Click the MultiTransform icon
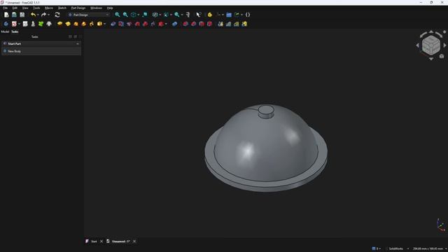The image size is (448, 252). click(x=244, y=24)
